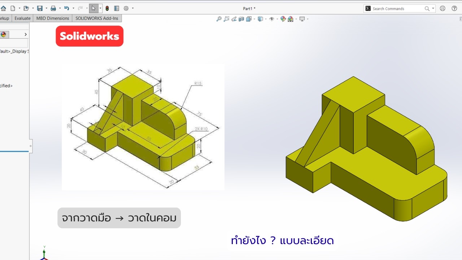
Task: Expand the Options gear dropdown arrow
Action: (133, 8)
